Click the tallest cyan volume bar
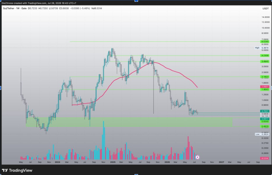272x175 pixels. click(104, 140)
